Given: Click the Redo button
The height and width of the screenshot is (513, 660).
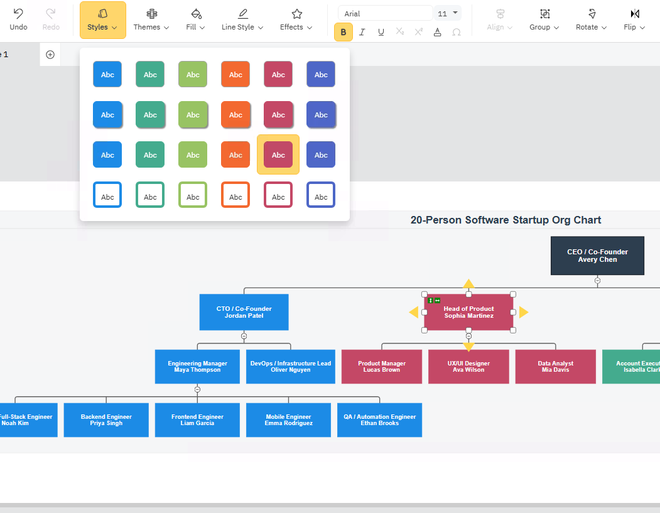Looking at the screenshot, I should (51, 20).
